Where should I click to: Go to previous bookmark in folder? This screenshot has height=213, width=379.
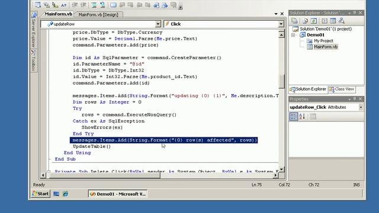[x=140, y=5]
